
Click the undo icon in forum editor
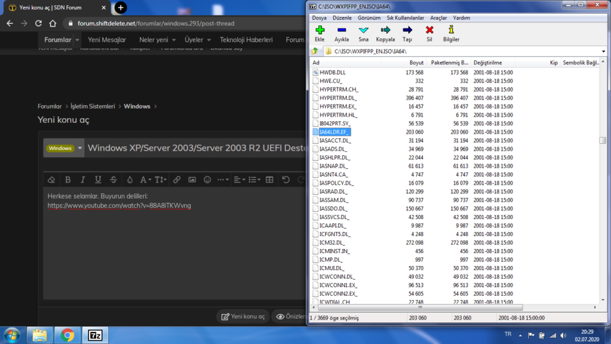click(286, 180)
